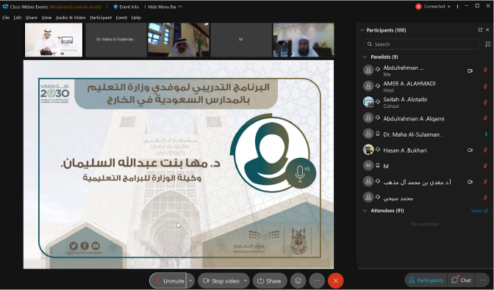Click Stop video button
This screenshot has width=494, height=290.
coord(221,281)
